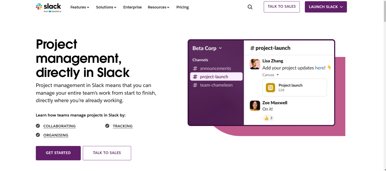Click the pointing-down emoji in Lisa's message
Image resolution: width=386 pixels, height=171 pixels.
pos(329,67)
